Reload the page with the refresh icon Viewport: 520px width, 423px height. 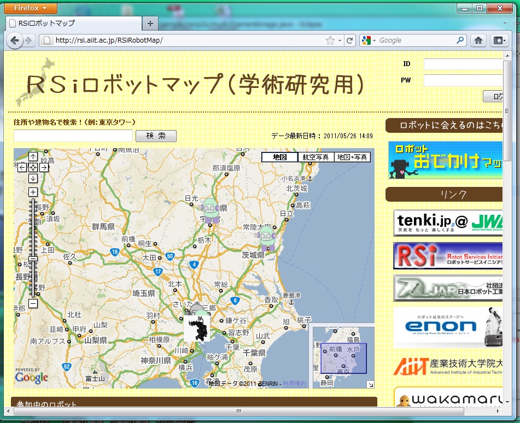(349, 40)
